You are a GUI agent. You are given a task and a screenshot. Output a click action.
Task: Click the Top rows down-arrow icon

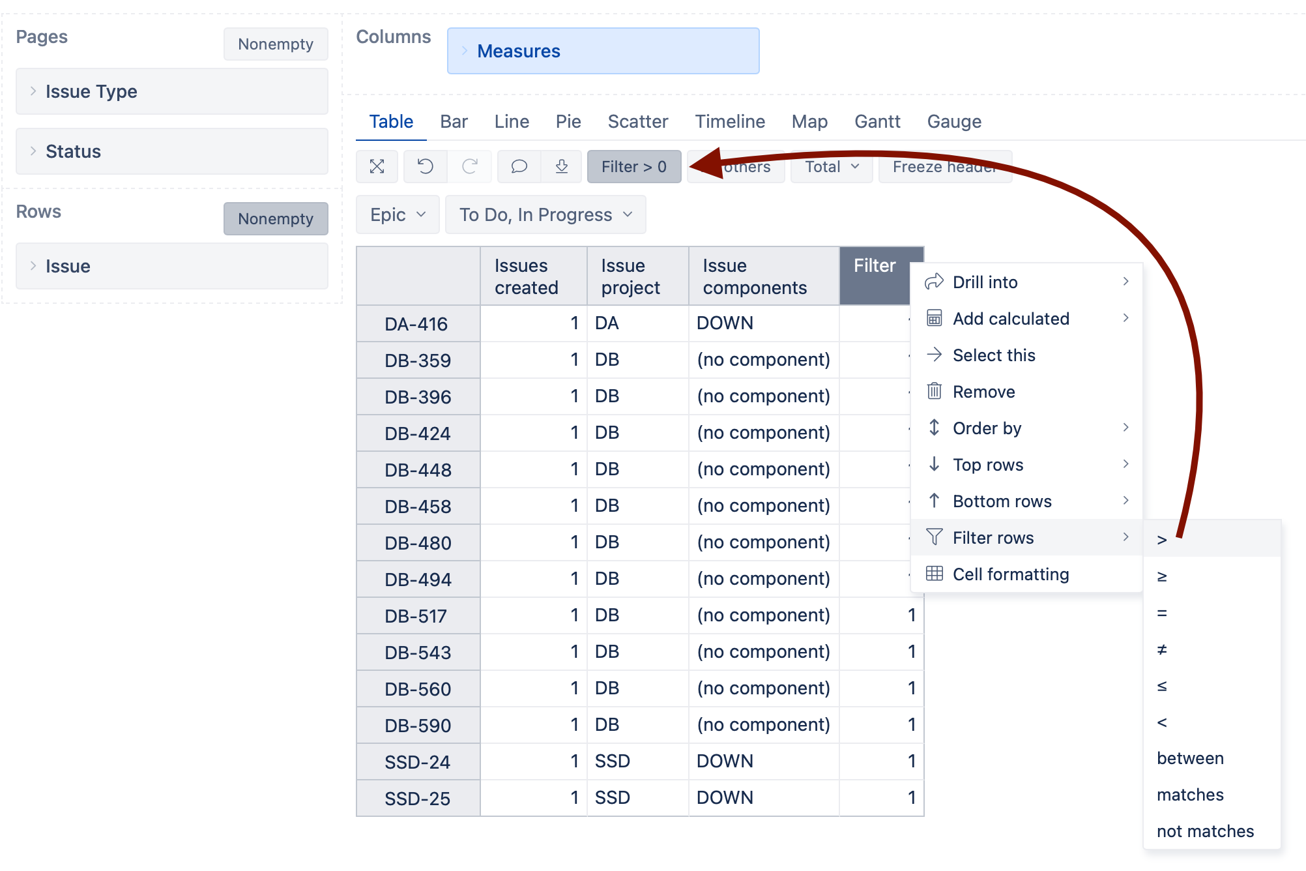click(934, 464)
